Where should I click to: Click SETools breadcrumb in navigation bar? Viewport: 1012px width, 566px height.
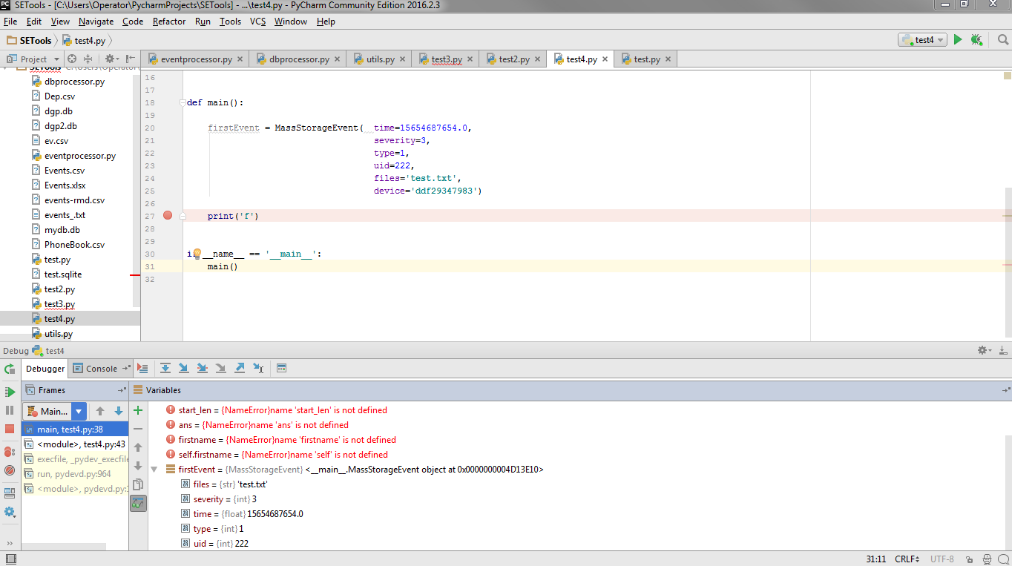[30, 40]
